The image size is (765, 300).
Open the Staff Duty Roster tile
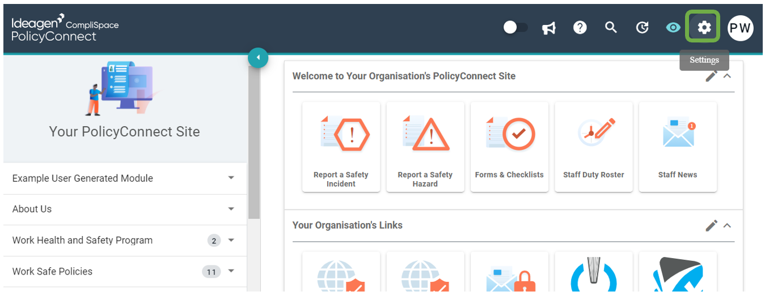pyautogui.click(x=594, y=147)
